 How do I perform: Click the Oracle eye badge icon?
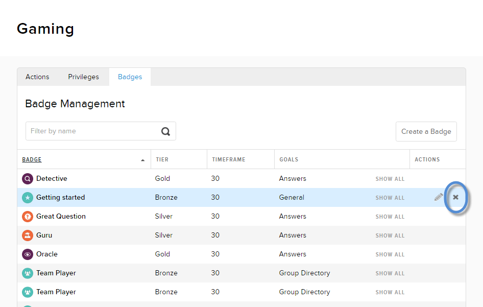pyautogui.click(x=27, y=254)
